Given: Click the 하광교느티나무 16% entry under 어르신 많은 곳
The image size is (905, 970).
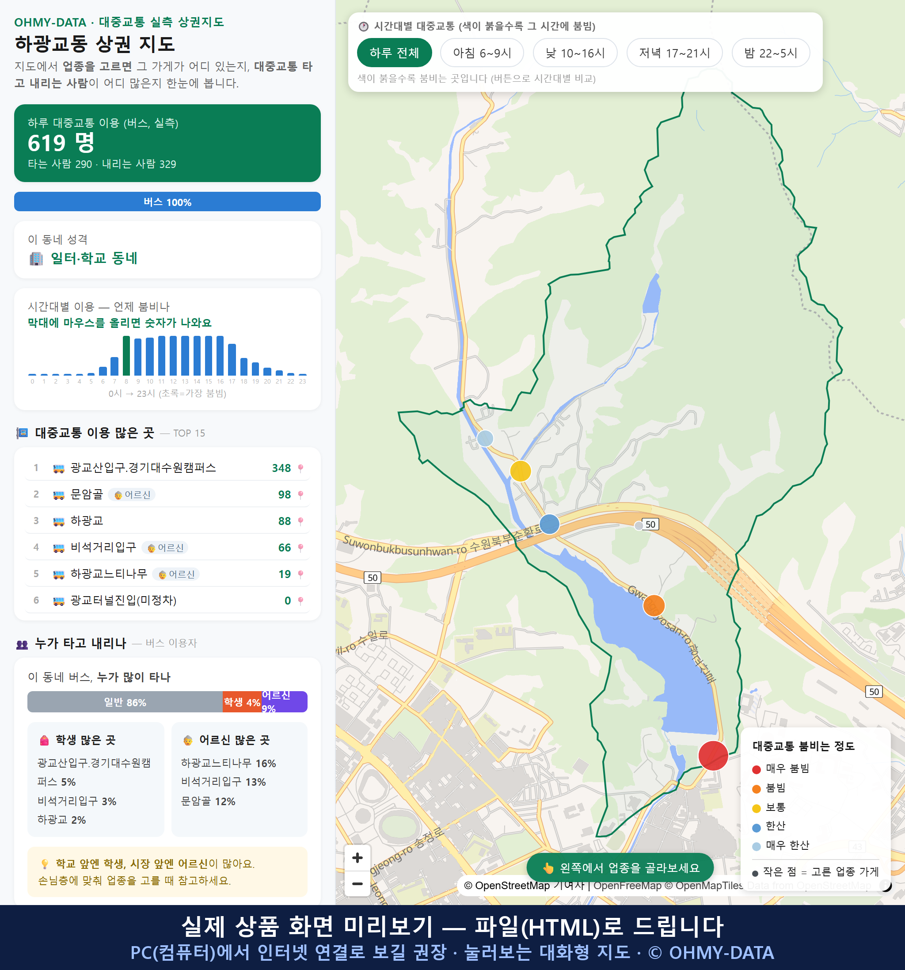Looking at the screenshot, I should (x=228, y=763).
